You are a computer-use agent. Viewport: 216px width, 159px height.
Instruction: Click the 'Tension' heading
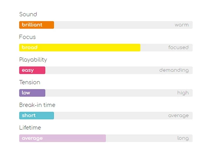point(30,82)
